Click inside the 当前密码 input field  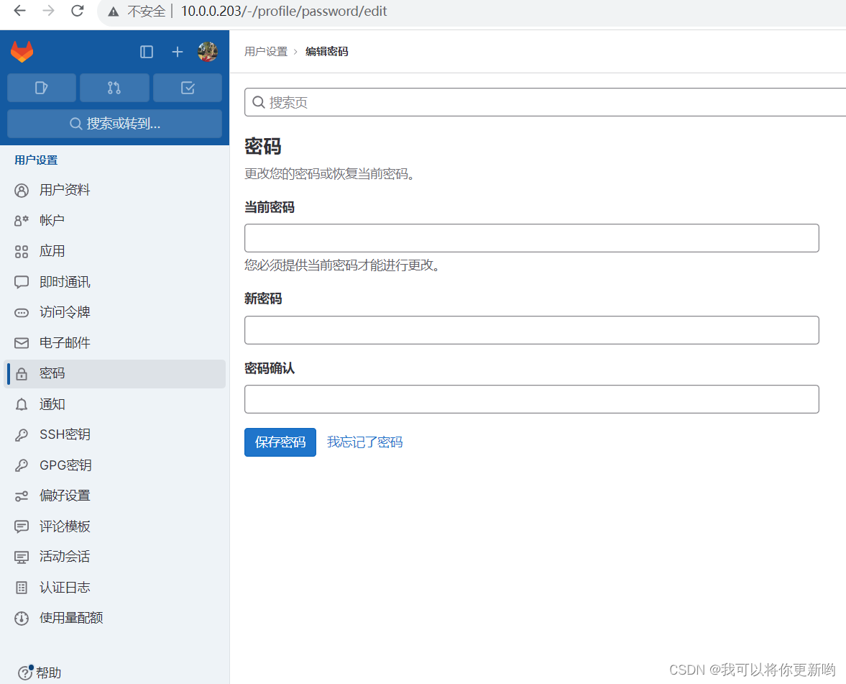[x=531, y=237]
